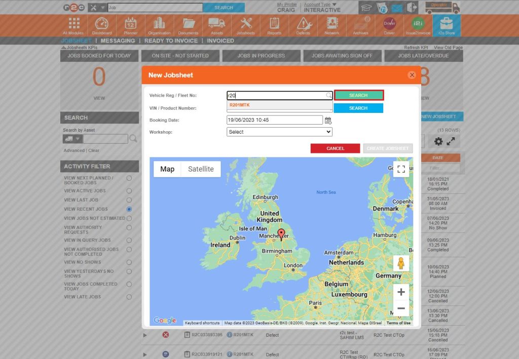
Task: Switch to the INVOICED tab
Action: click(220, 41)
